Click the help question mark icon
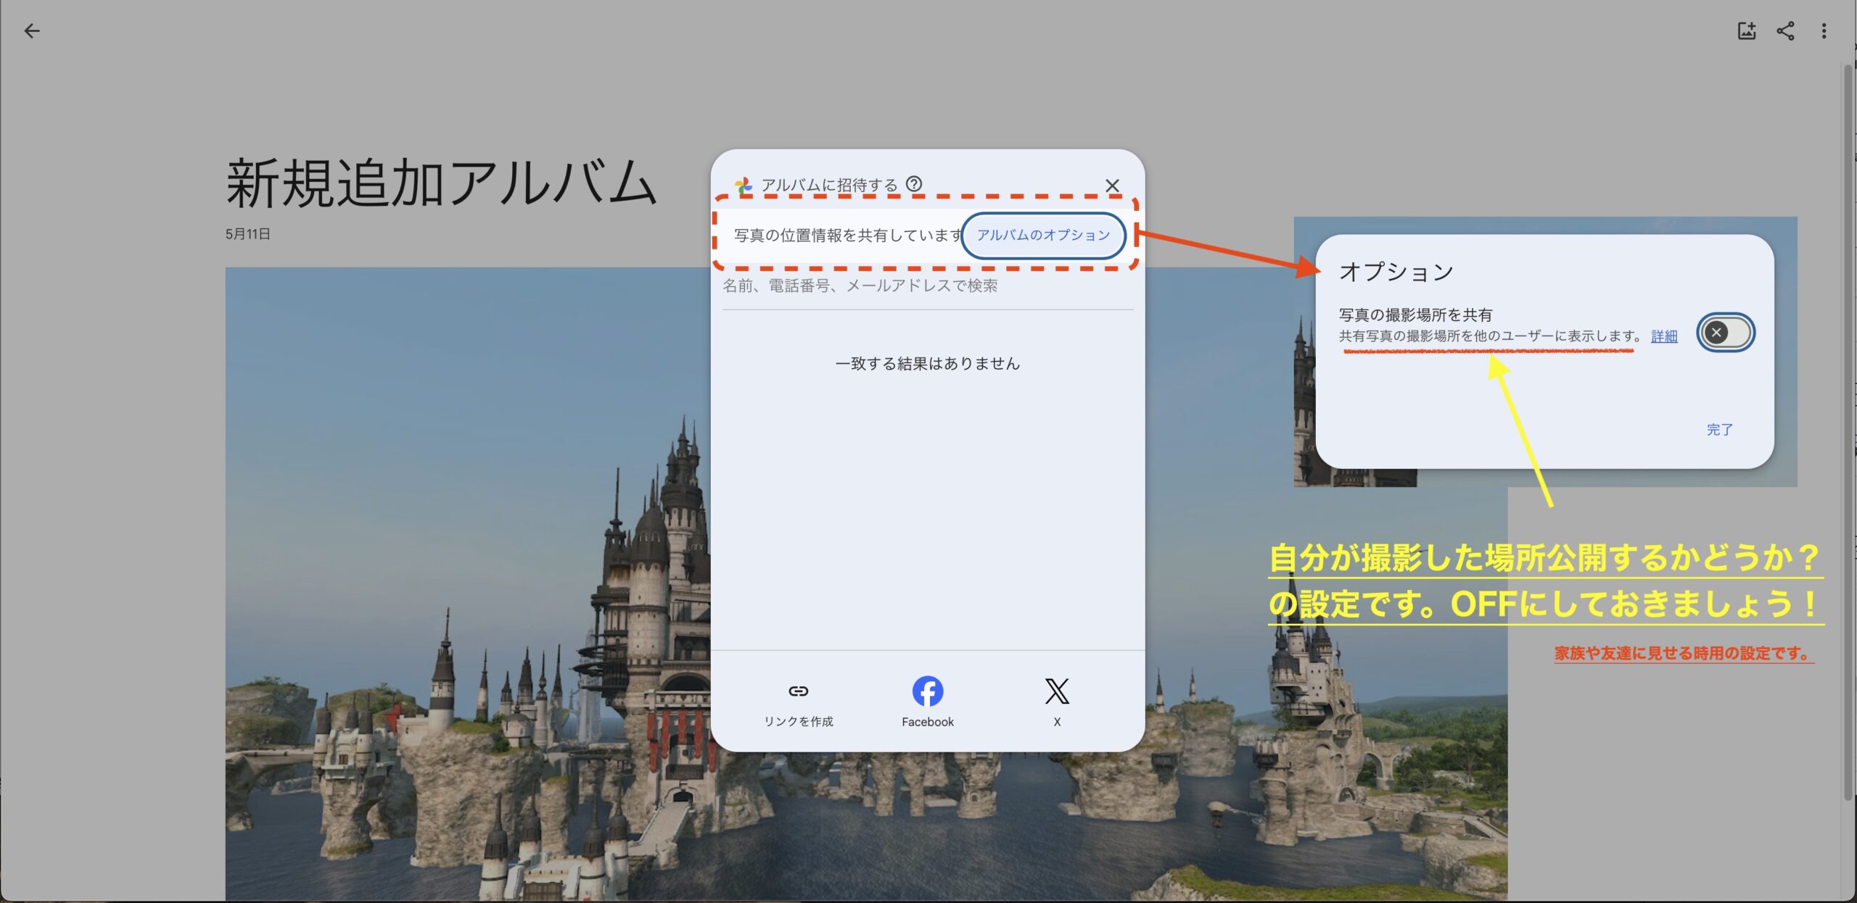 click(x=914, y=184)
